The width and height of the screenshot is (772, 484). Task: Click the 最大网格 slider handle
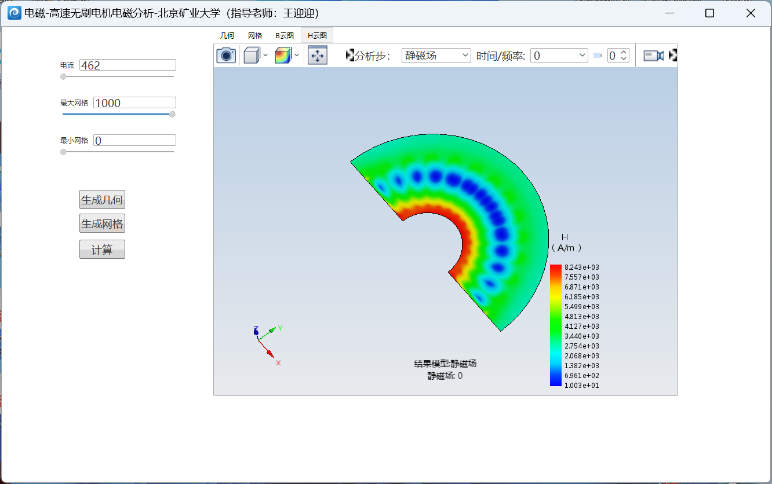coord(172,114)
